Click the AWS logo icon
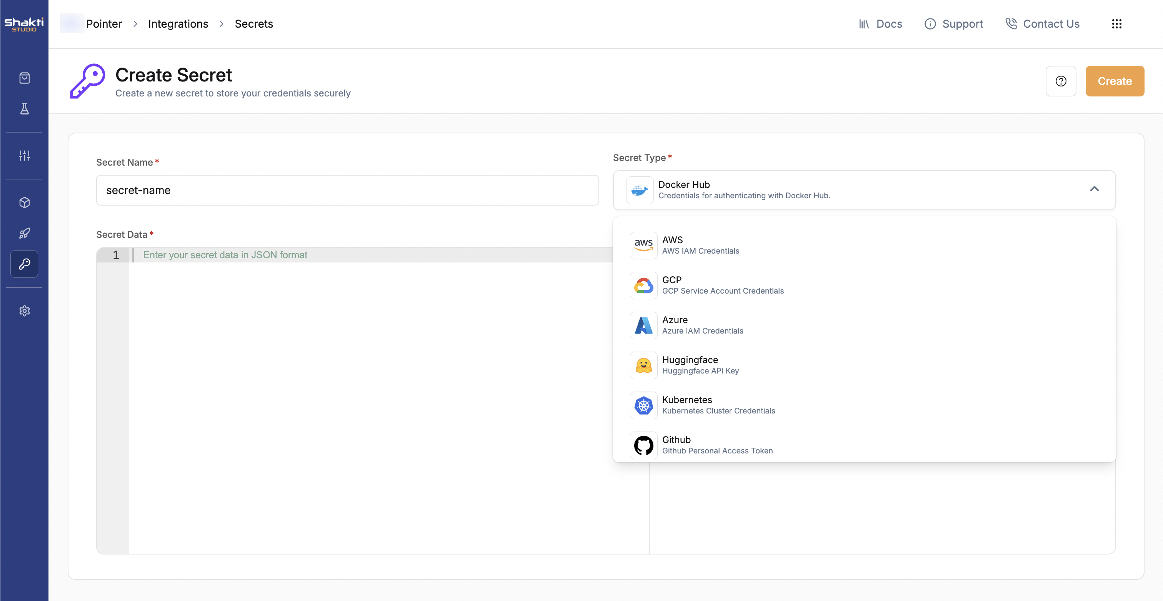Screen dimensions: 1163x601 (x=643, y=245)
